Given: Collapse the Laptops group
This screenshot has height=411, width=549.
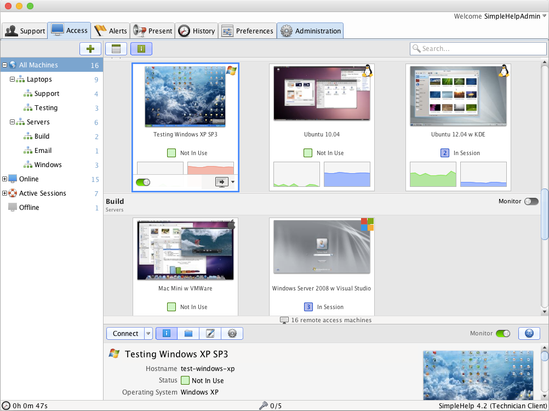Looking at the screenshot, I should (13, 79).
